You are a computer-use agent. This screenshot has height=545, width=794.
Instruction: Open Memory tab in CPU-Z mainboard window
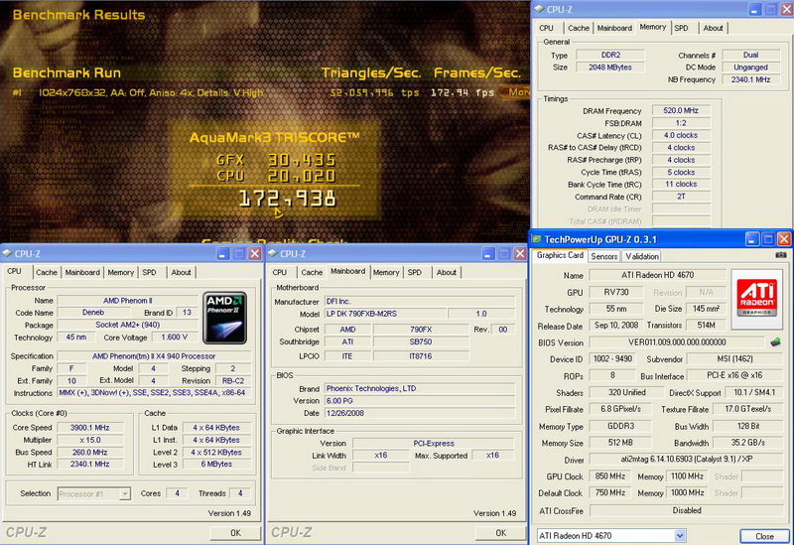(386, 272)
